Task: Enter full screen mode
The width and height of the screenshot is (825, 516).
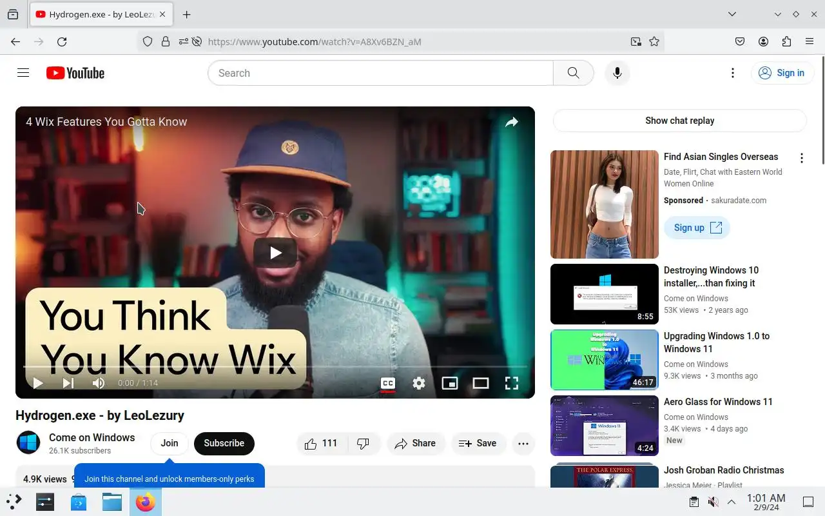Action: click(x=512, y=383)
